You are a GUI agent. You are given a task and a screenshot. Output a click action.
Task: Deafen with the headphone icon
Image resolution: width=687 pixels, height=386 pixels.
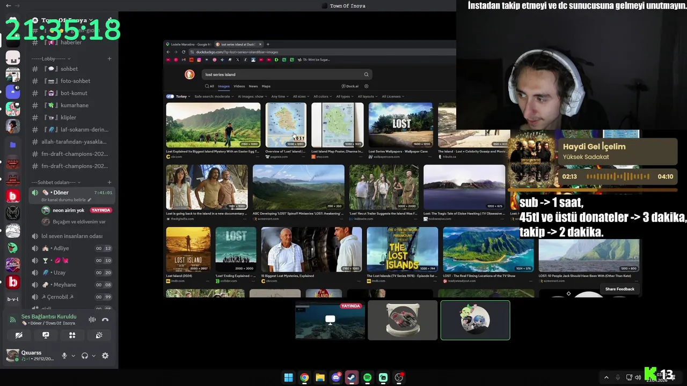tap(84, 355)
